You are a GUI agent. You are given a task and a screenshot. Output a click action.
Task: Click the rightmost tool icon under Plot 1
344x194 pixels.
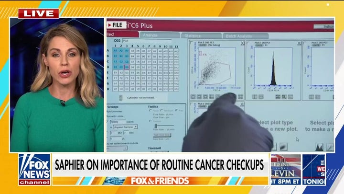(240, 97)
